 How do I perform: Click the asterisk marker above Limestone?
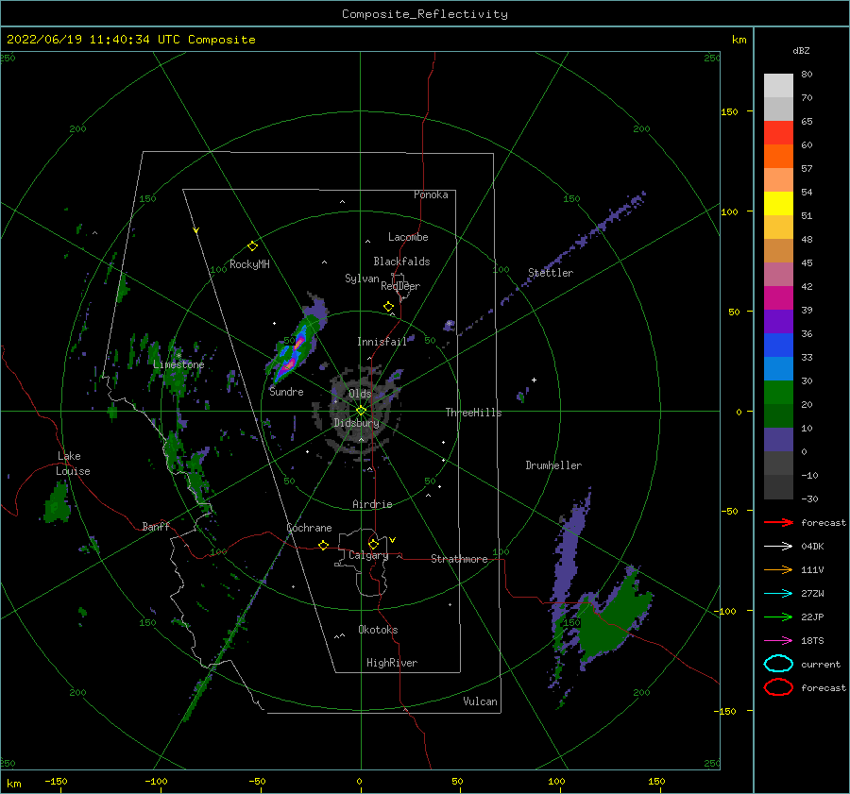tap(178, 356)
